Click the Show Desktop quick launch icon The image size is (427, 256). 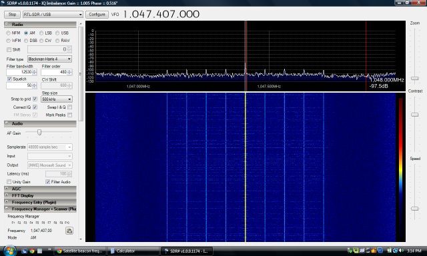point(24,251)
